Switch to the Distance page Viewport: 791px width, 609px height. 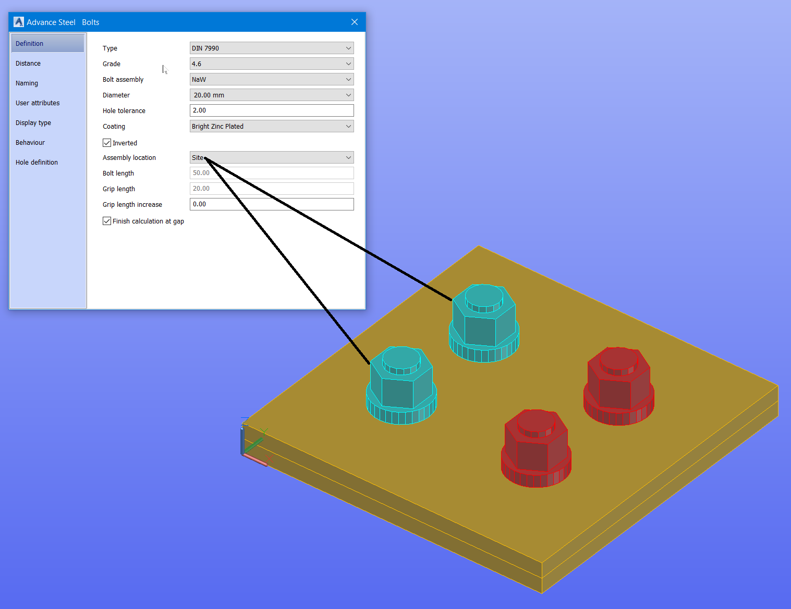tap(28, 63)
